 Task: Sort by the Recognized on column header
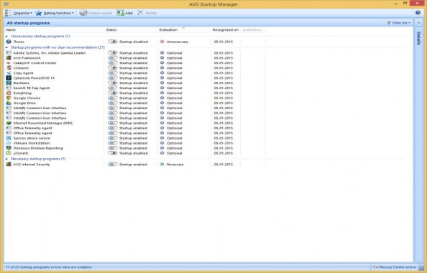click(x=226, y=29)
